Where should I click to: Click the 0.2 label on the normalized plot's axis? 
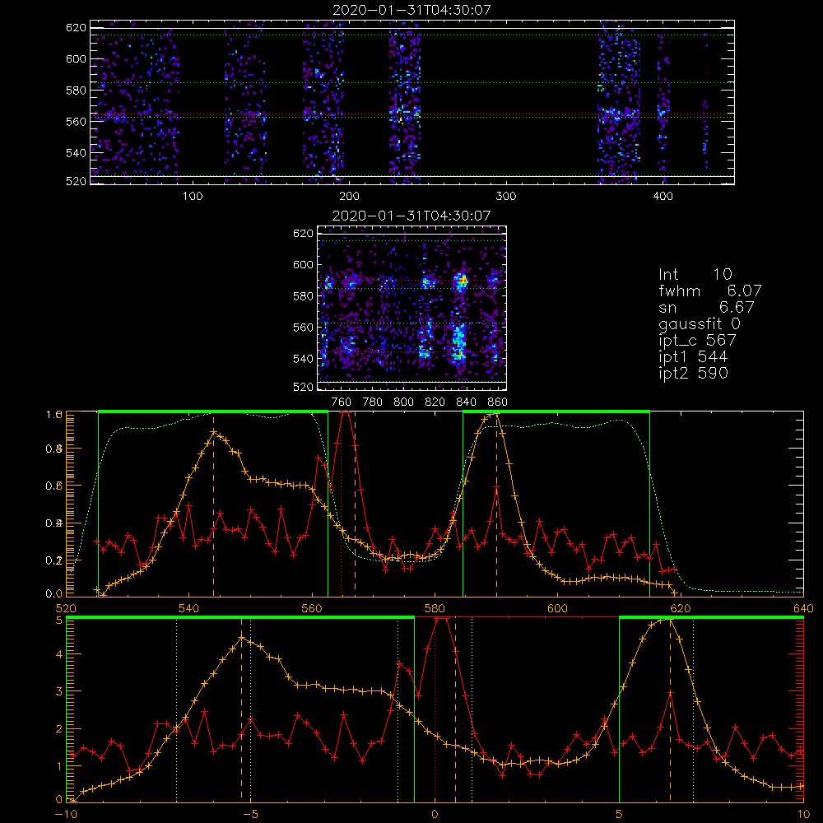54,560
